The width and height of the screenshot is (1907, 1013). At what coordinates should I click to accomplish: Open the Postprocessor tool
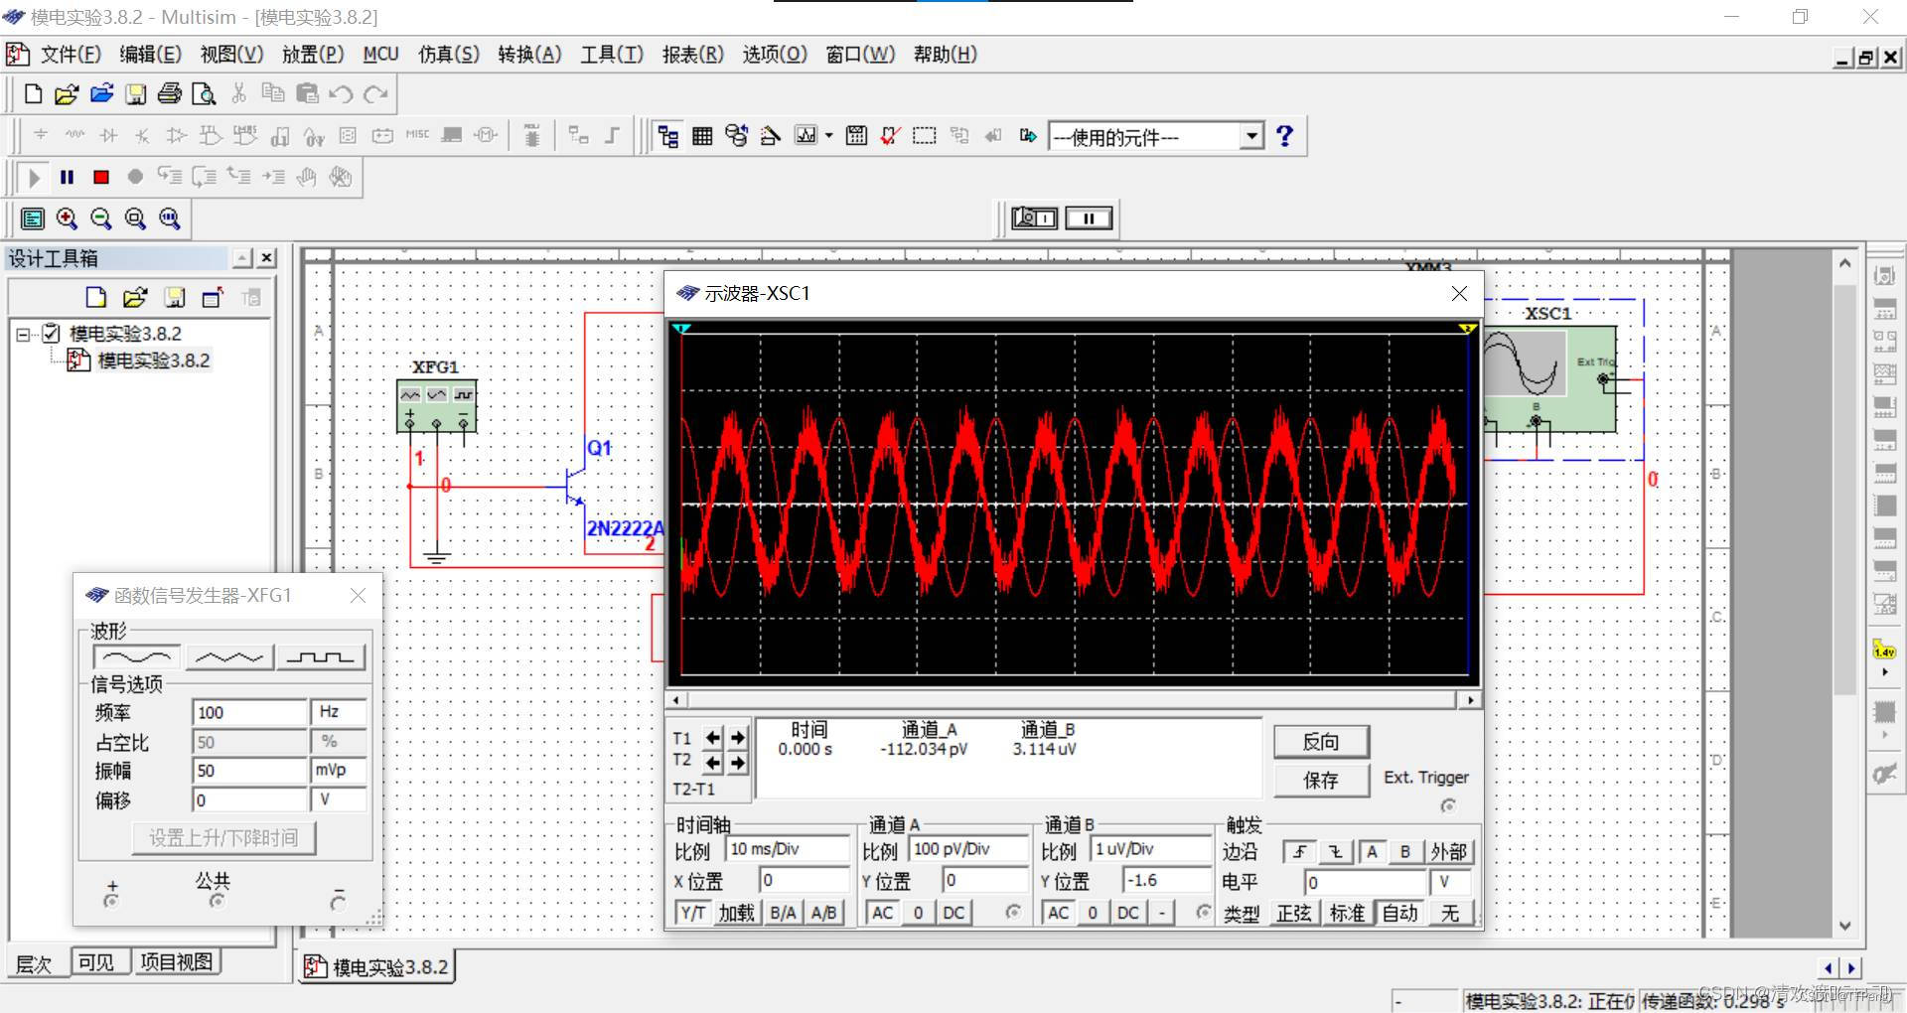coord(856,136)
